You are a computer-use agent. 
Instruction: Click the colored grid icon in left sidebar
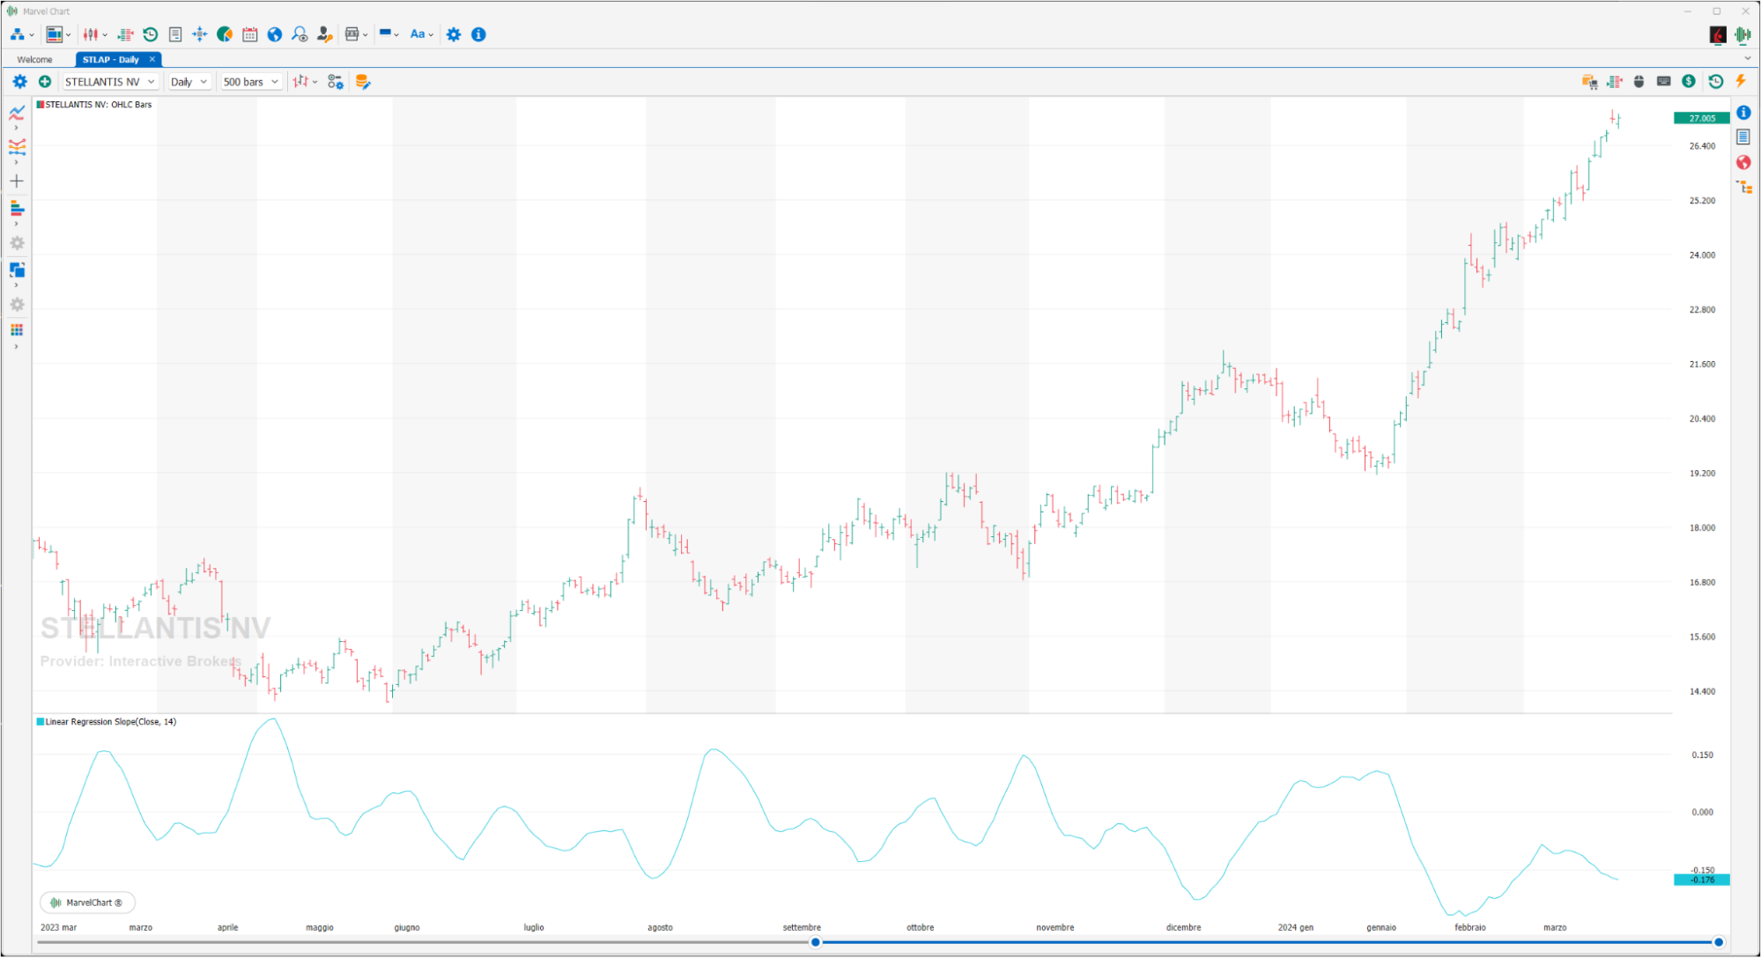tap(17, 330)
